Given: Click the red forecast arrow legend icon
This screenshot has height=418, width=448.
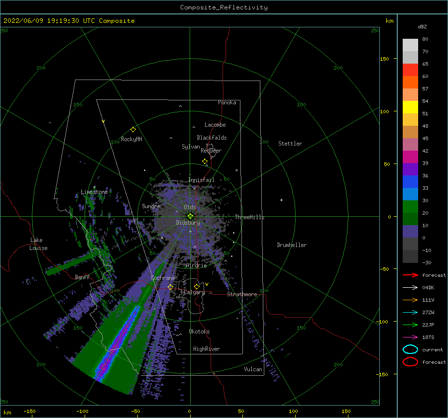Looking at the screenshot, I should point(410,275).
